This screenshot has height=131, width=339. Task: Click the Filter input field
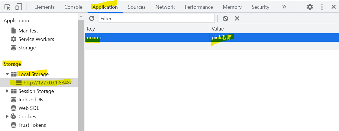tap(157, 18)
